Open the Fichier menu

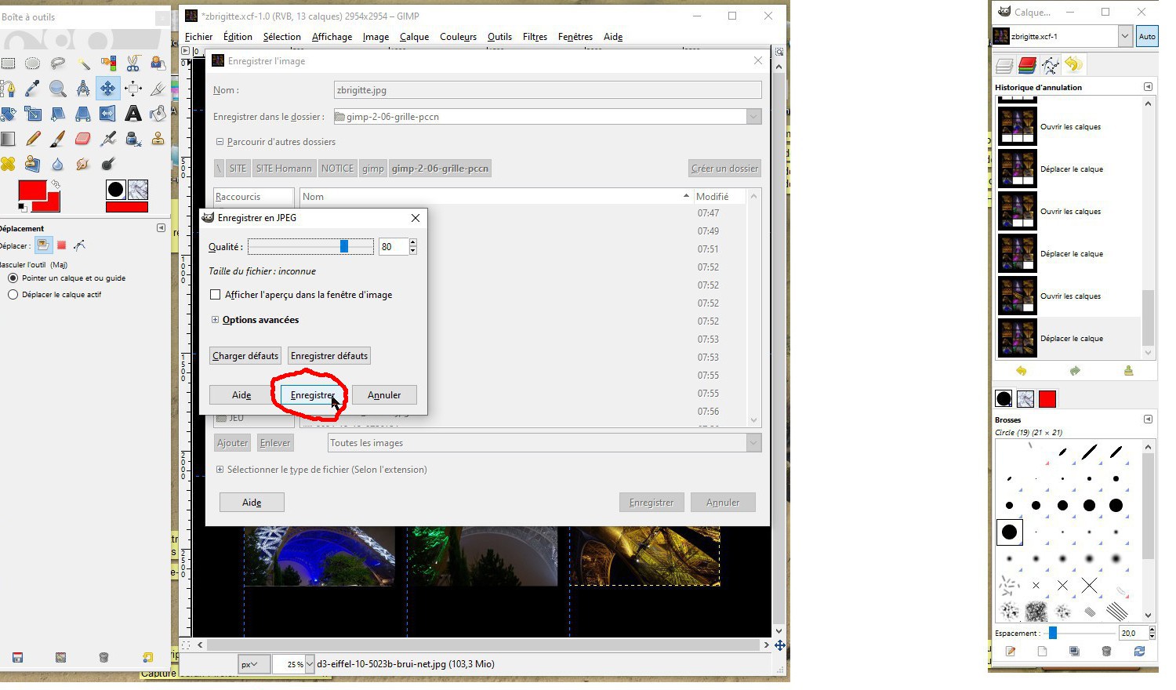point(198,37)
